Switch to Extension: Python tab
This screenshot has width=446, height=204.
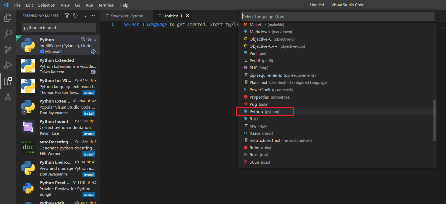click(126, 16)
